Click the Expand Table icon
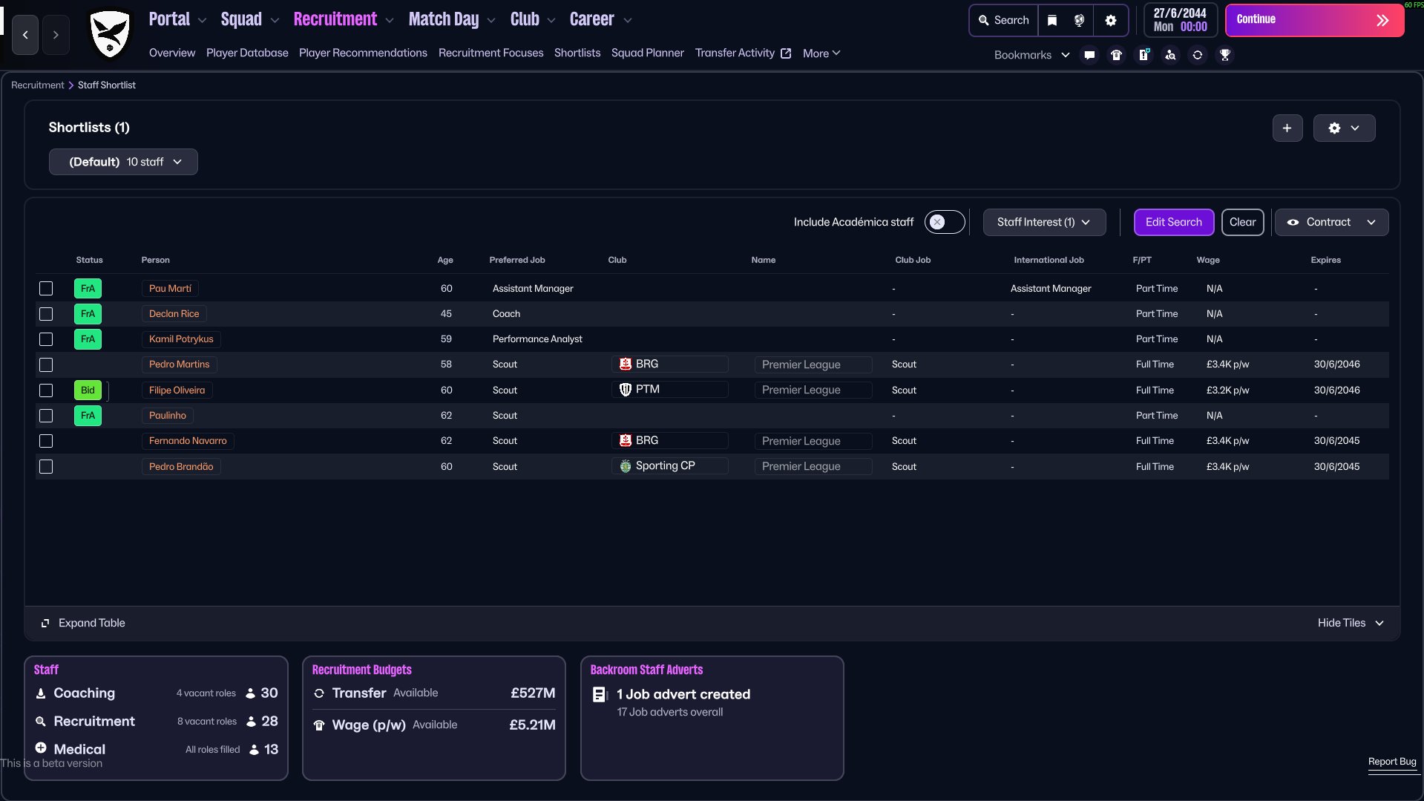The image size is (1424, 801). click(x=45, y=624)
